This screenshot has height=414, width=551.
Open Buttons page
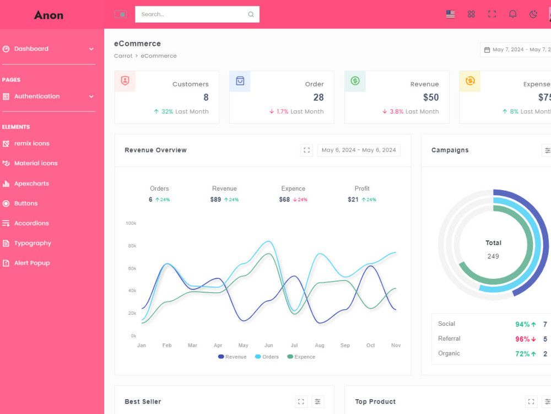click(26, 203)
